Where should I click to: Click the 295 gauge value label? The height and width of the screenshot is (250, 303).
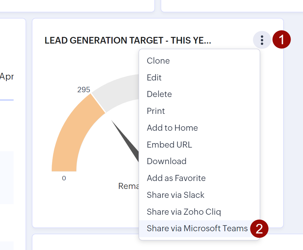click(x=84, y=90)
